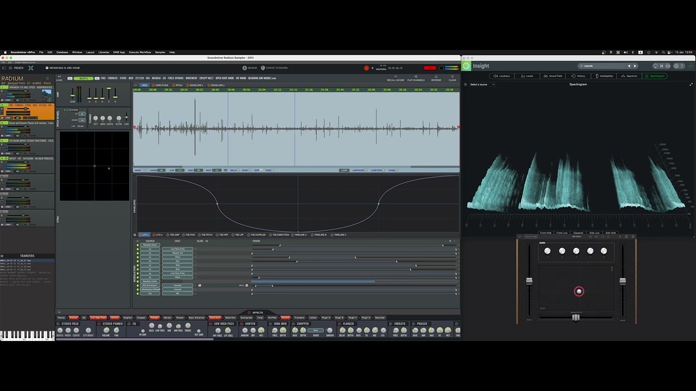Toggle Low High Pass effect power

pyautogui.click(x=210, y=324)
